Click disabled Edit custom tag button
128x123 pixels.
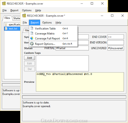[x=30, y=63]
